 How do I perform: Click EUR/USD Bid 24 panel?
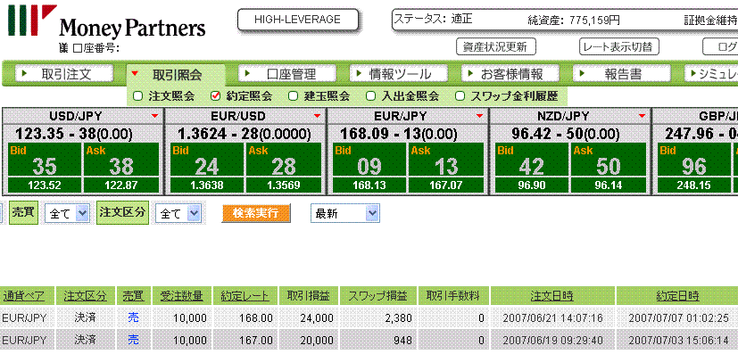coord(207,160)
